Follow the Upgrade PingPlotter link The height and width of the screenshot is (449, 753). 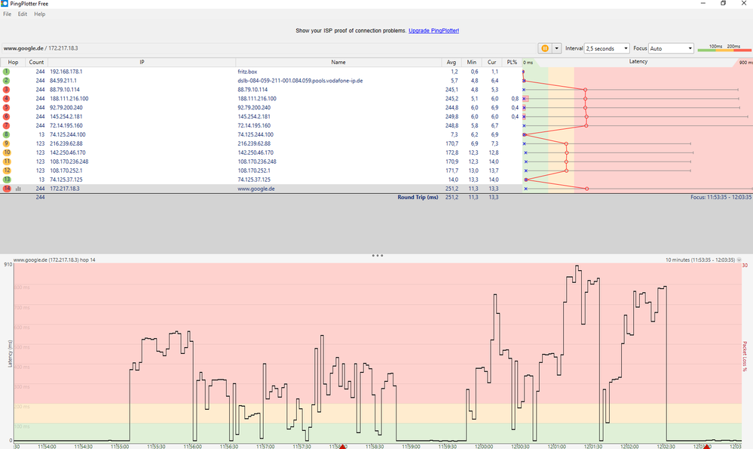pos(433,31)
